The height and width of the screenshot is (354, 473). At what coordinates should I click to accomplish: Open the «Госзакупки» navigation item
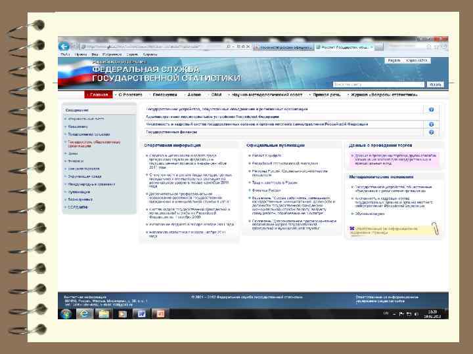(x=165, y=94)
